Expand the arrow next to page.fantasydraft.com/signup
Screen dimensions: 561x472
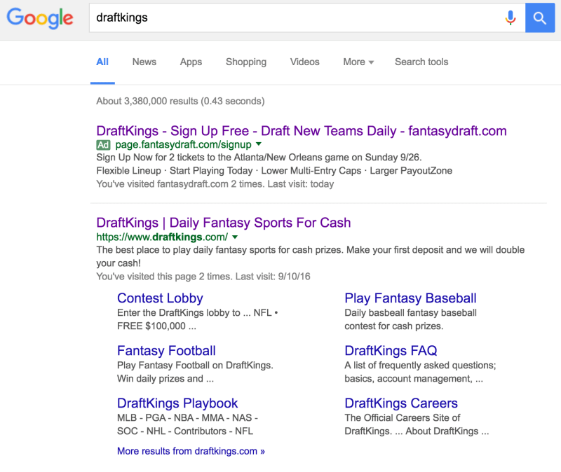click(x=259, y=144)
